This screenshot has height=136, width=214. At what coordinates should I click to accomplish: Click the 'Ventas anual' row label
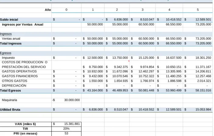[11, 39]
